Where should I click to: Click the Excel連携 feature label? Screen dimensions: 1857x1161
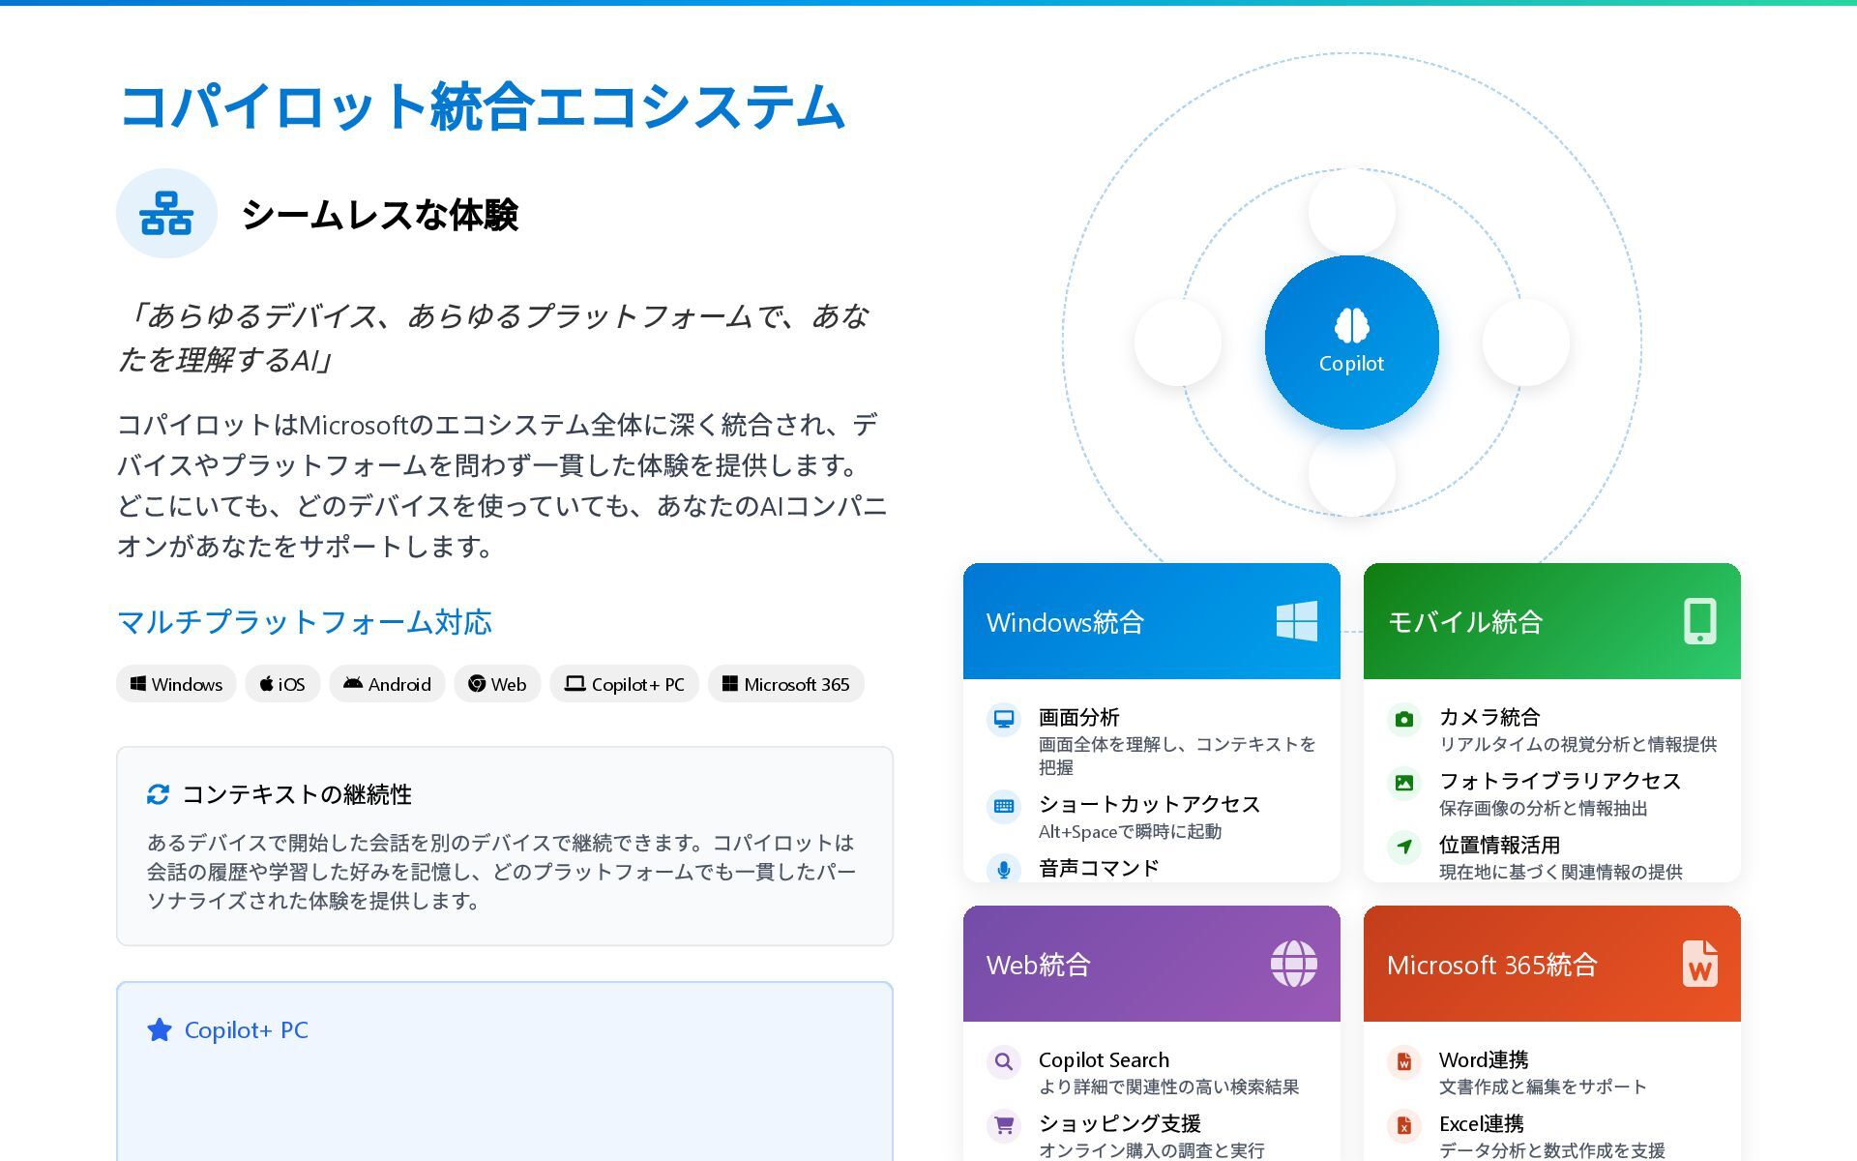point(1481,1123)
